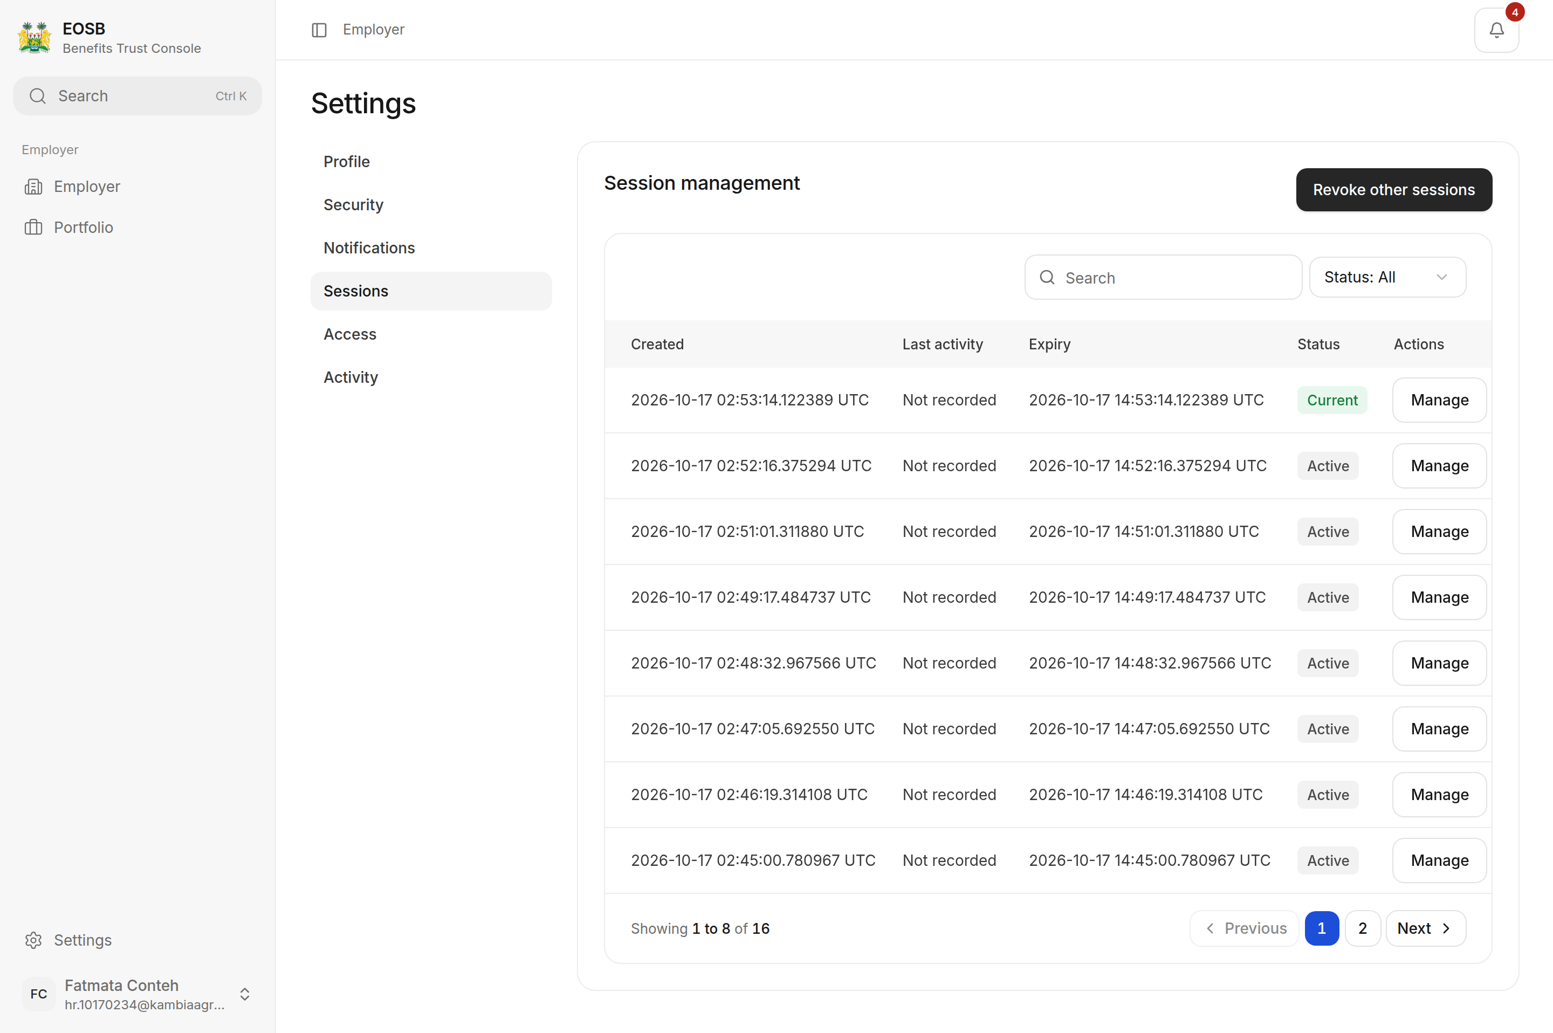Open the Security settings section
This screenshot has width=1553, height=1033.
click(431, 205)
